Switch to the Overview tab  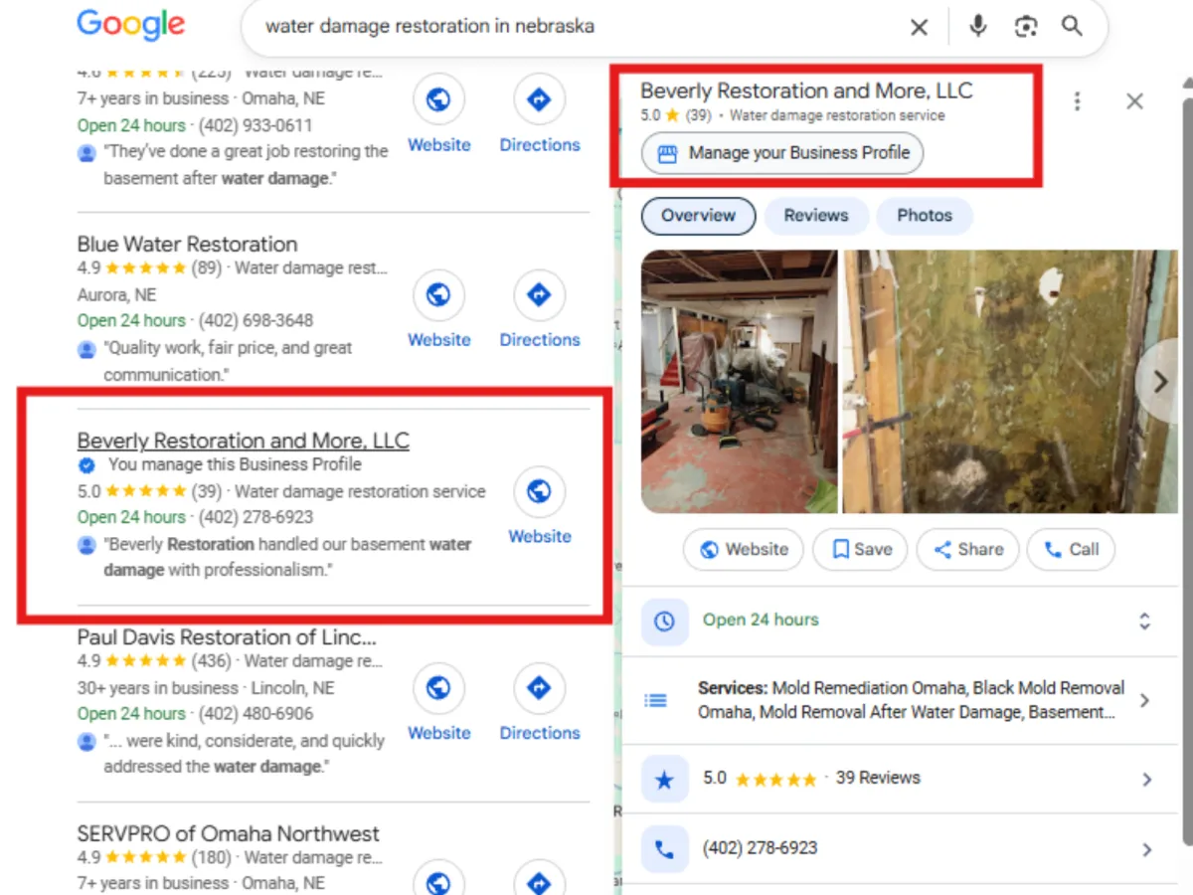(698, 216)
